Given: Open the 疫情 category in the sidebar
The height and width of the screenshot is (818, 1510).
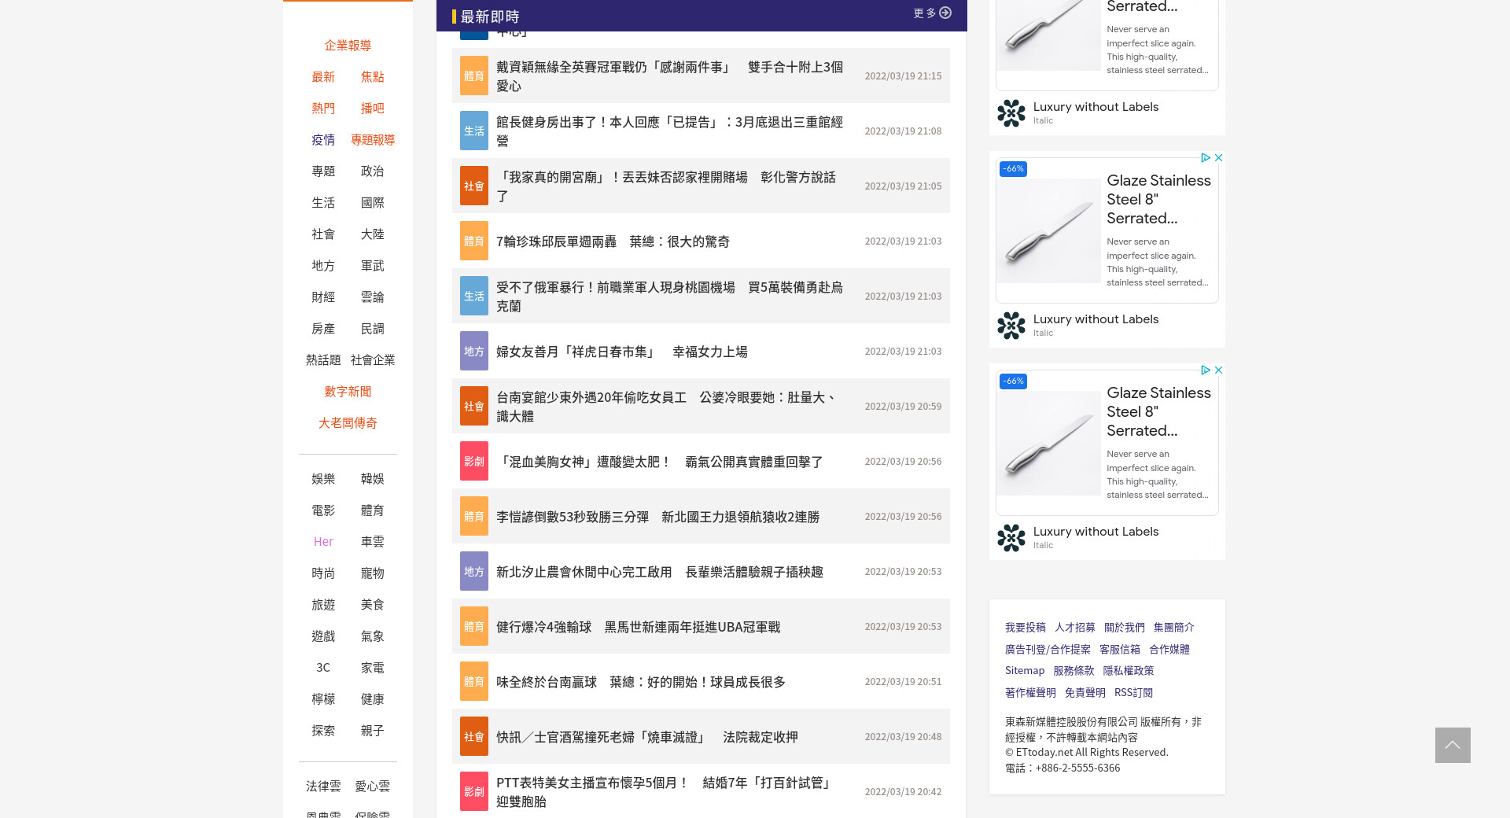Looking at the screenshot, I should 323,140.
